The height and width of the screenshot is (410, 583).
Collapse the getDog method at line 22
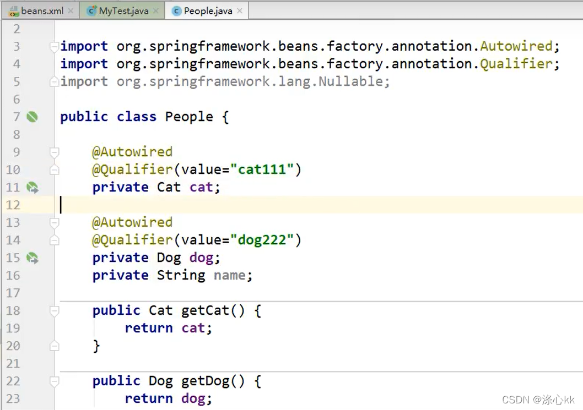(x=55, y=381)
